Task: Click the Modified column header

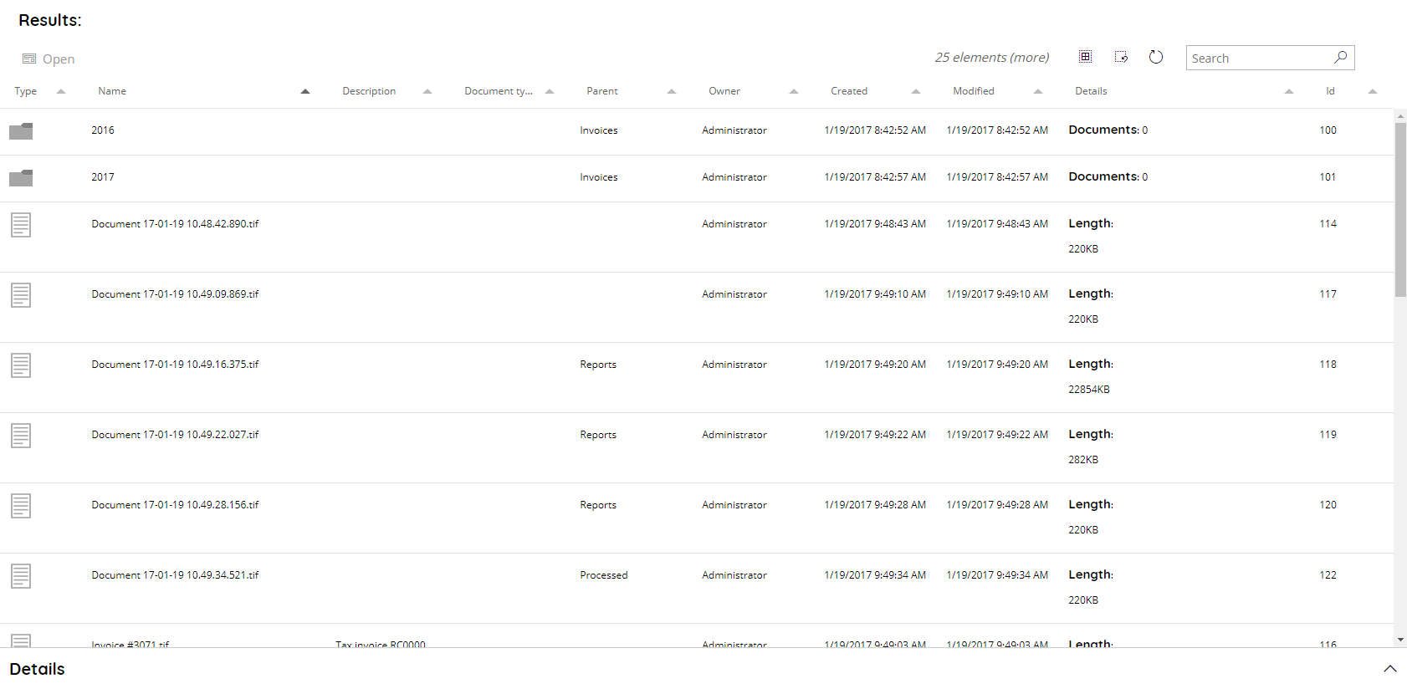Action: point(974,91)
